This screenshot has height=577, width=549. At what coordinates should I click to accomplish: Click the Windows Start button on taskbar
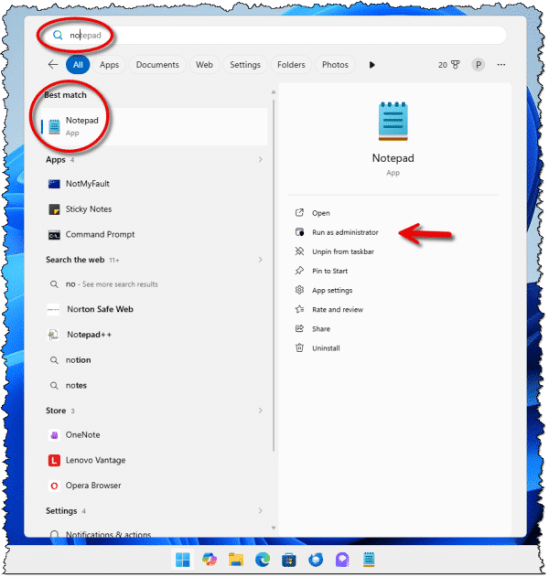point(183,560)
